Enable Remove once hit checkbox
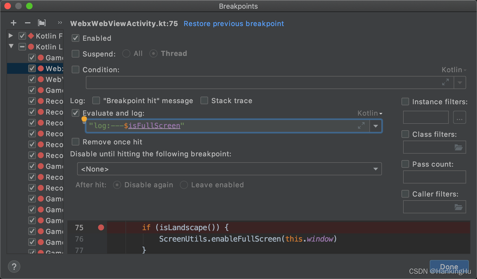The width and height of the screenshot is (477, 279). 76,142
